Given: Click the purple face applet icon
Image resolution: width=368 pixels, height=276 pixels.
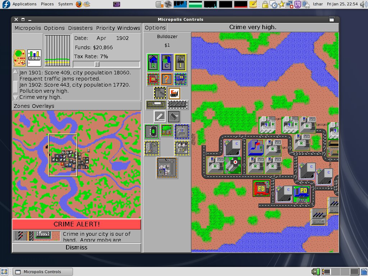Looking at the screenshot, I should [x=298, y=4].
